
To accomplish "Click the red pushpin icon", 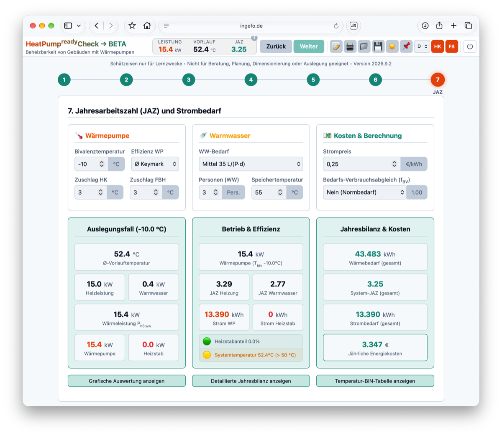I will point(406,46).
